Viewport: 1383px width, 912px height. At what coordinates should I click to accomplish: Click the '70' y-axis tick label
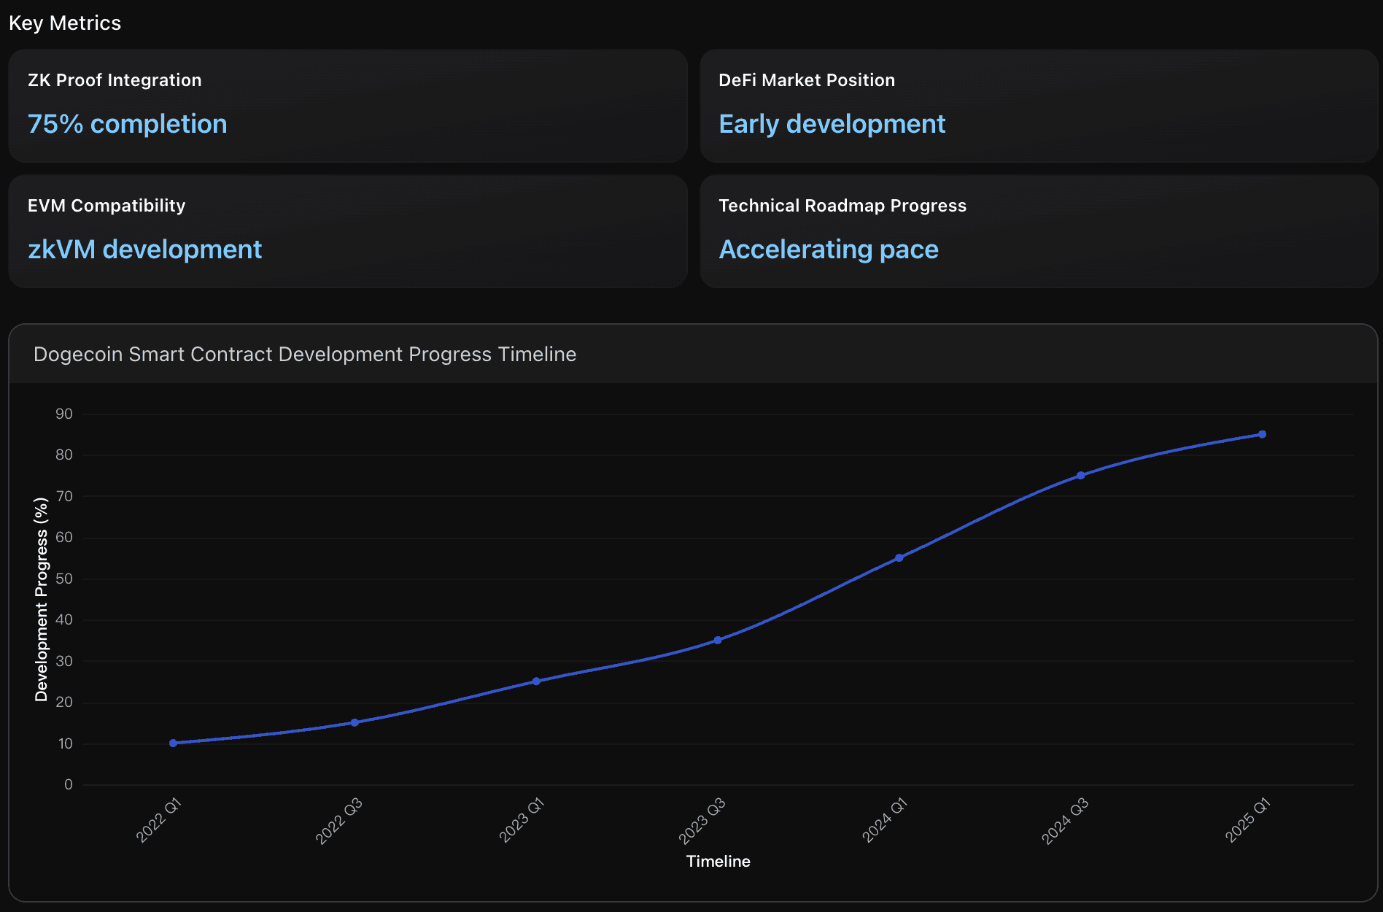click(64, 497)
